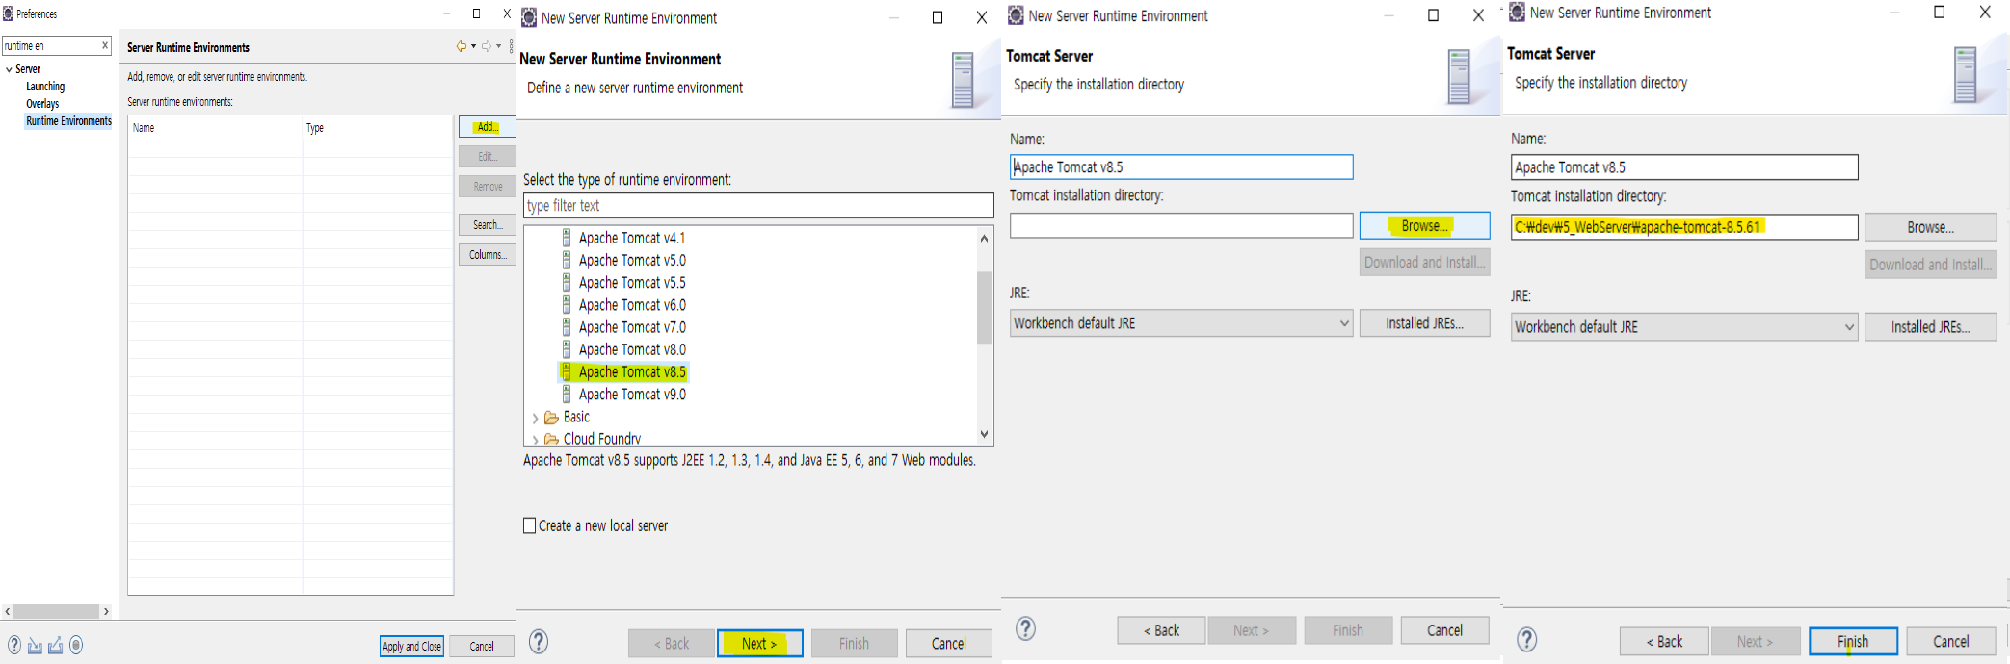This screenshot has height=664, width=2010.
Task: Click the forward arrow in Preferences header
Action: [x=487, y=46]
